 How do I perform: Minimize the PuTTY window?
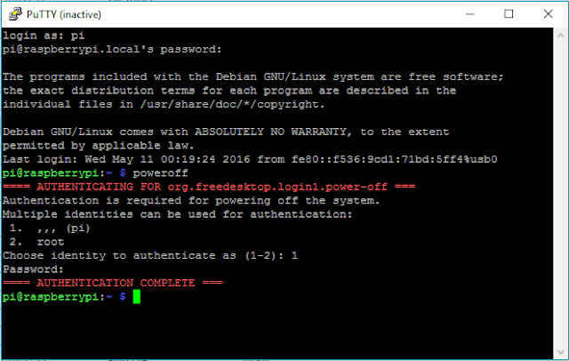(468, 13)
